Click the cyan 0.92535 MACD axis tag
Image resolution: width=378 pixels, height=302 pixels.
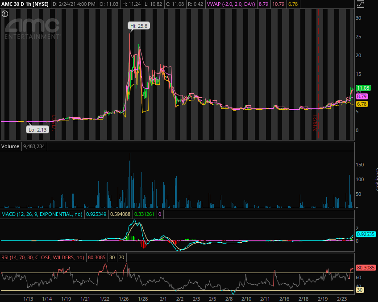pos(366,234)
